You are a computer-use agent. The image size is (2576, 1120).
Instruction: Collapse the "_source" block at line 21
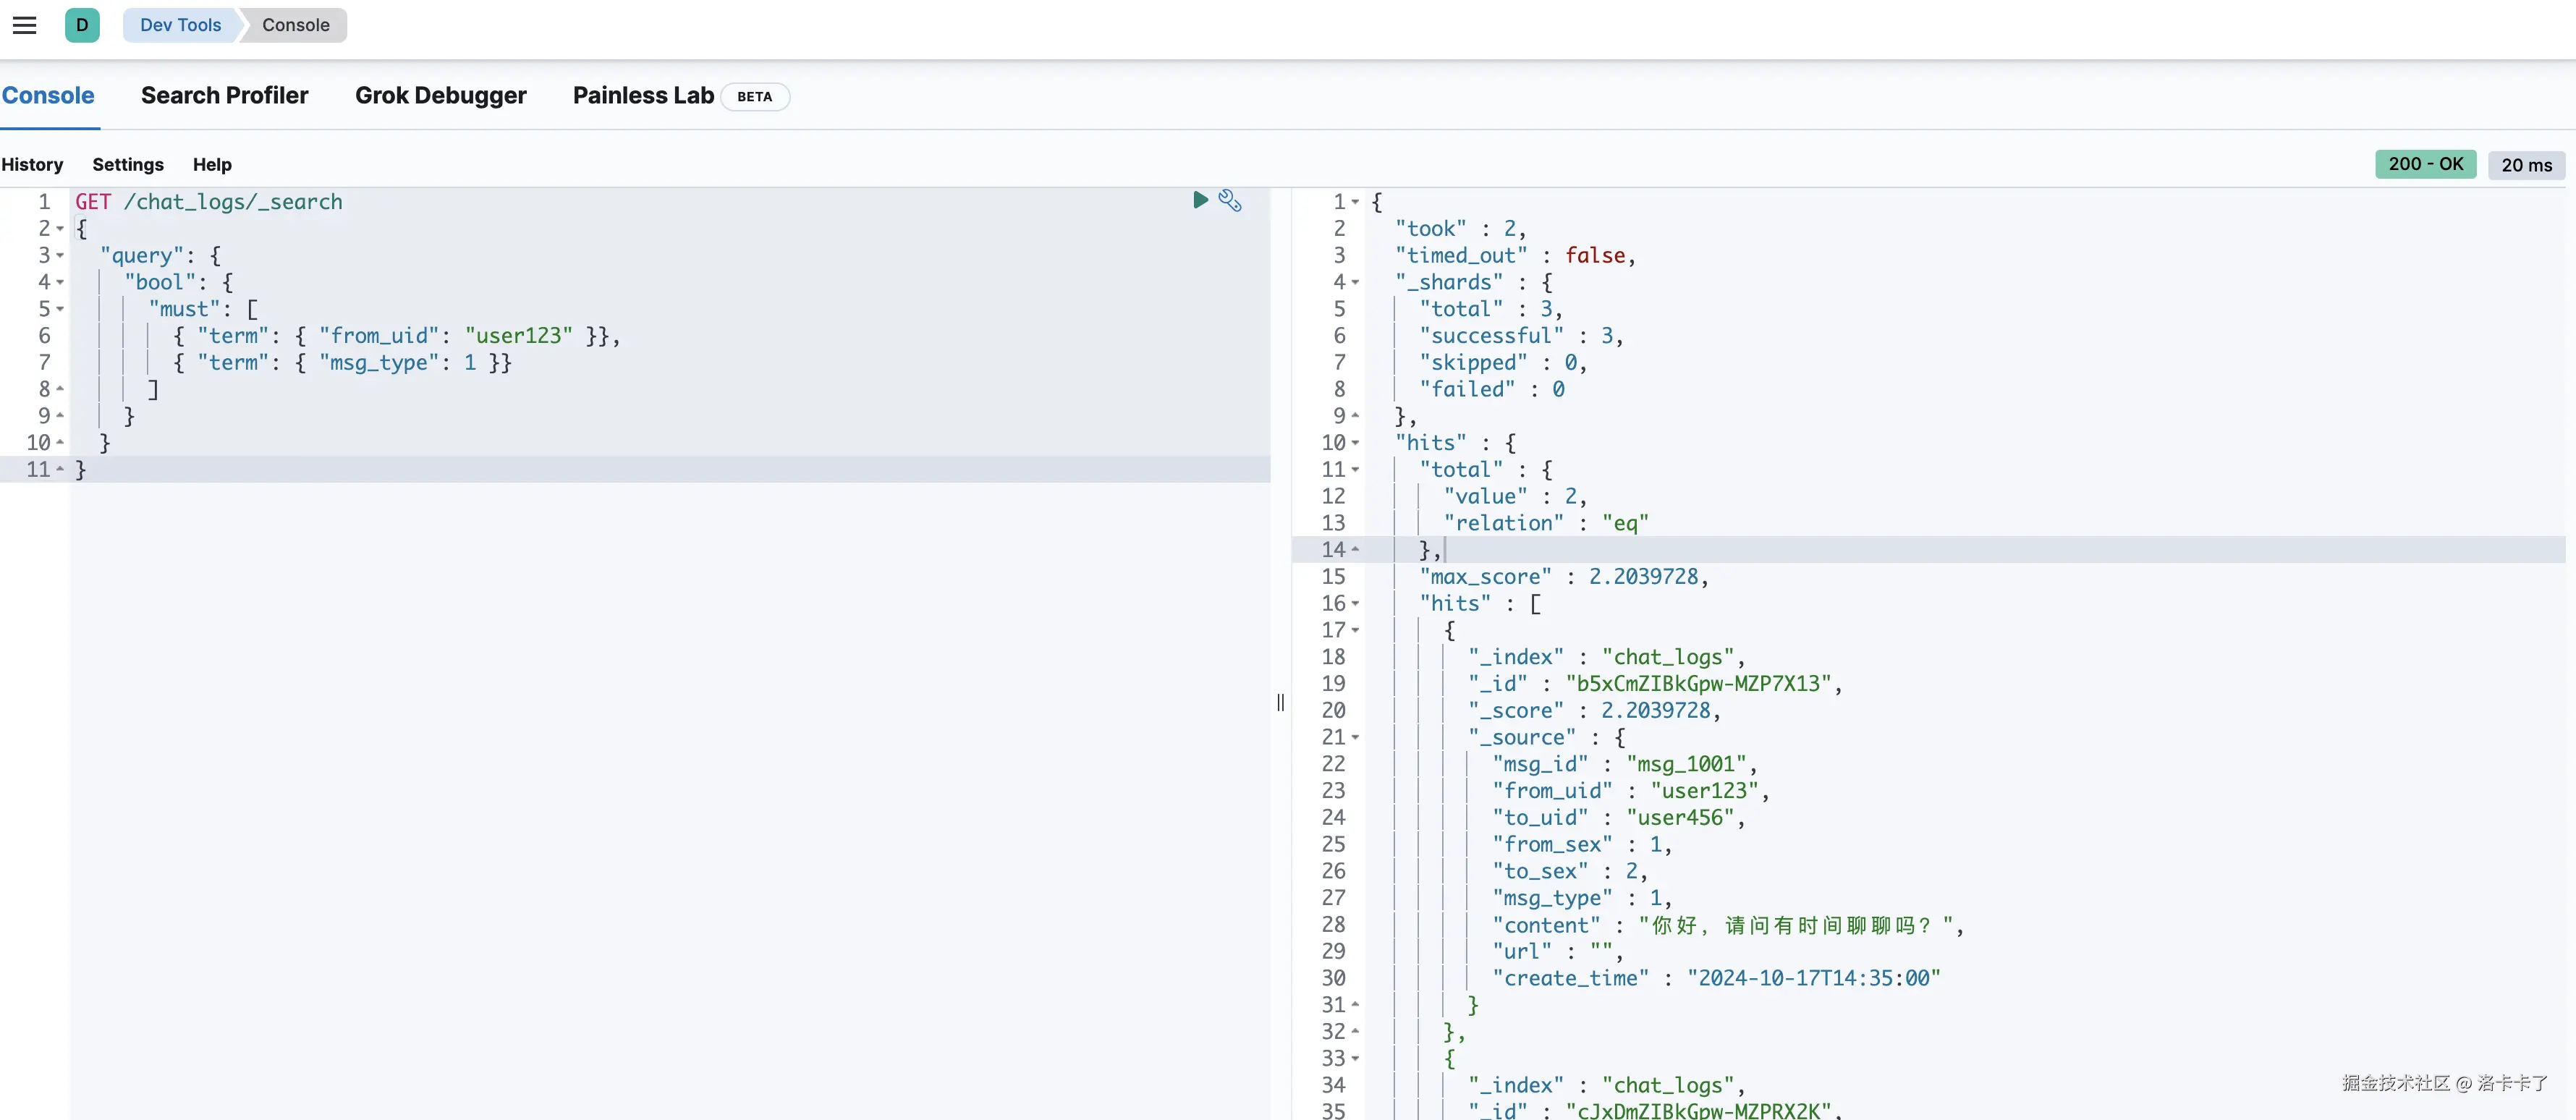(x=1355, y=738)
